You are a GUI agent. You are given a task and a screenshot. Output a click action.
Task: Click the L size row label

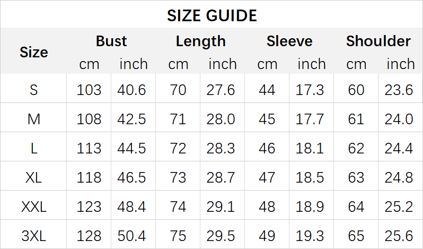coord(34,148)
